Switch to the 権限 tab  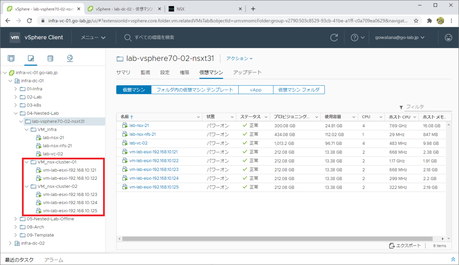[x=184, y=72]
